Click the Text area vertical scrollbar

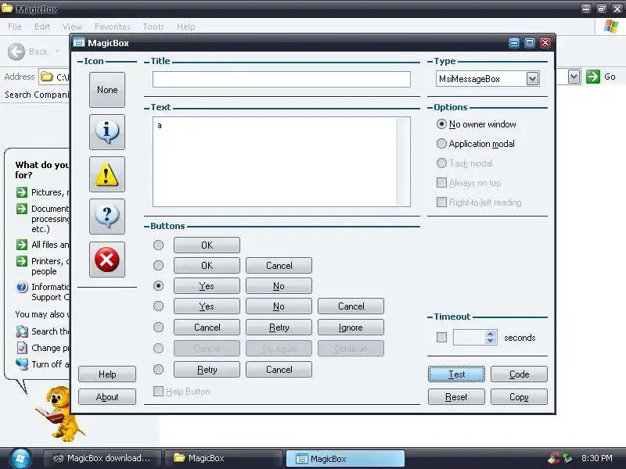(403, 162)
